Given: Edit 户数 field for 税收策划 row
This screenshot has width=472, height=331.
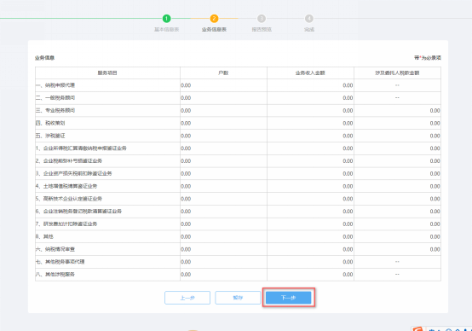Looking at the screenshot, I should click(x=223, y=124).
